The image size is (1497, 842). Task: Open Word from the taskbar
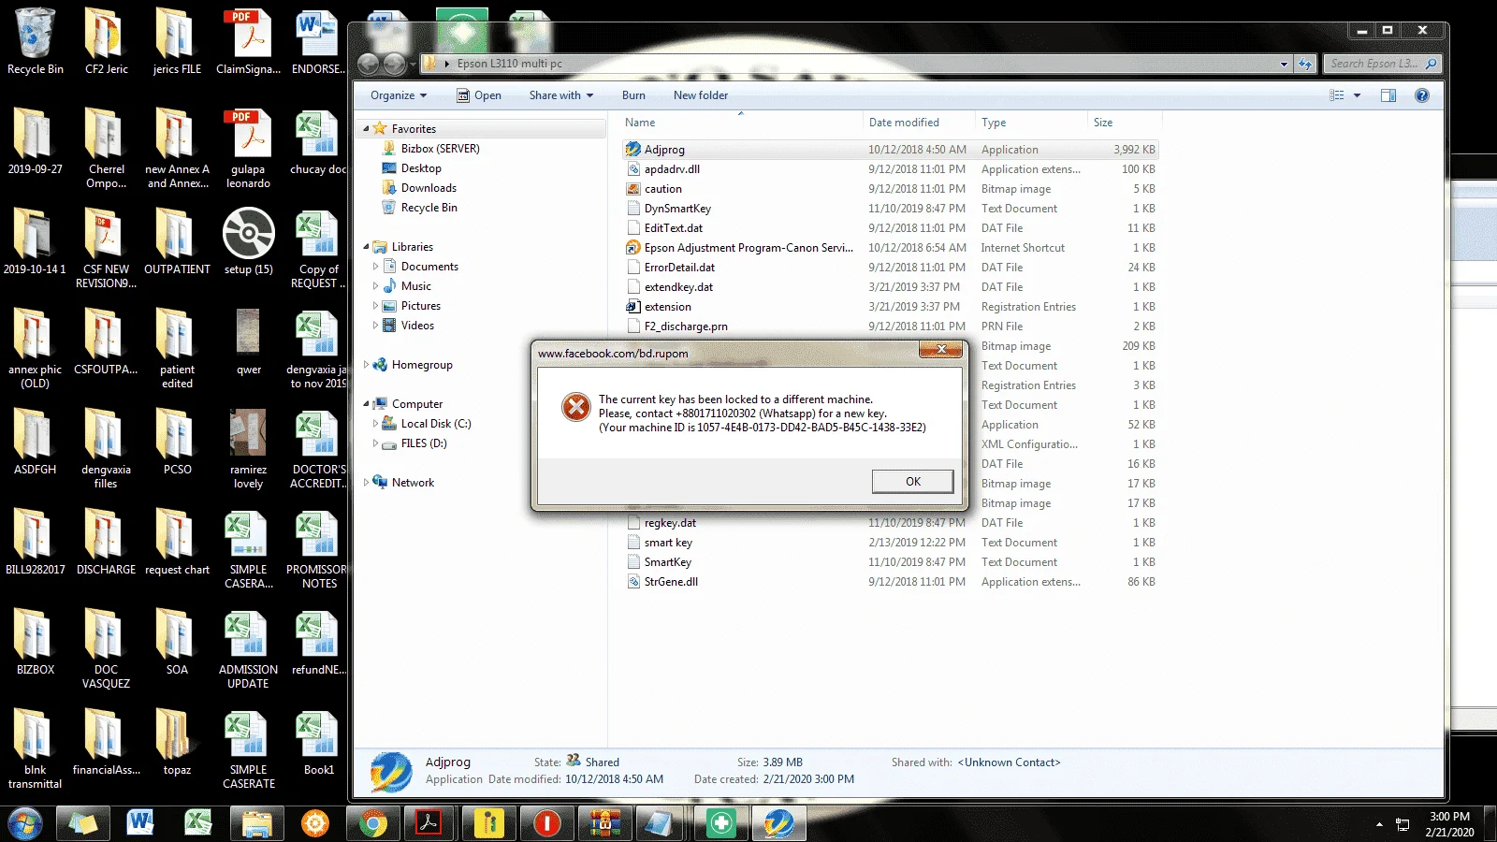140,823
